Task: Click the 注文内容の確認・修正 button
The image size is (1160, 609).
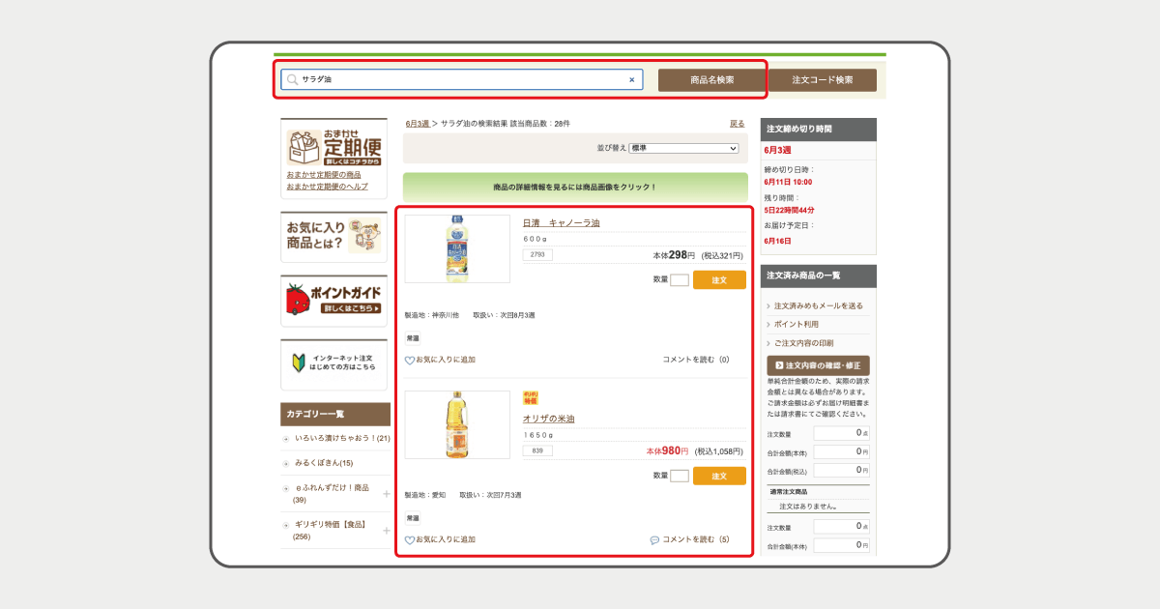Action: tap(818, 365)
